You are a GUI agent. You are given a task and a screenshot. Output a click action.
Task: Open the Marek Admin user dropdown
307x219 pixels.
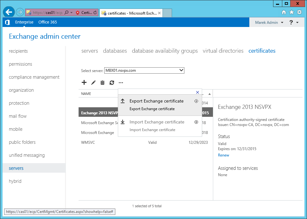(269, 23)
